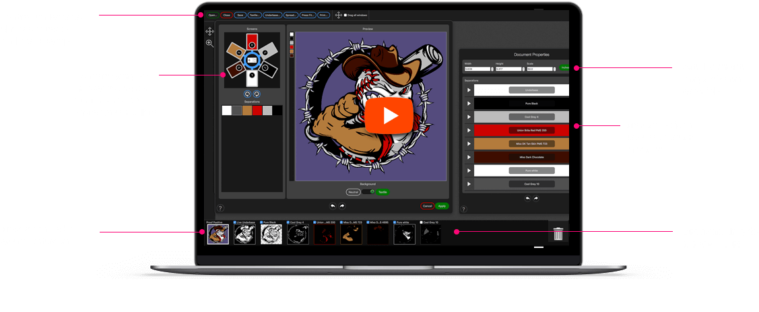The width and height of the screenshot is (759, 312).
Task: Rotate screens clockwise button
Action: 257,94
